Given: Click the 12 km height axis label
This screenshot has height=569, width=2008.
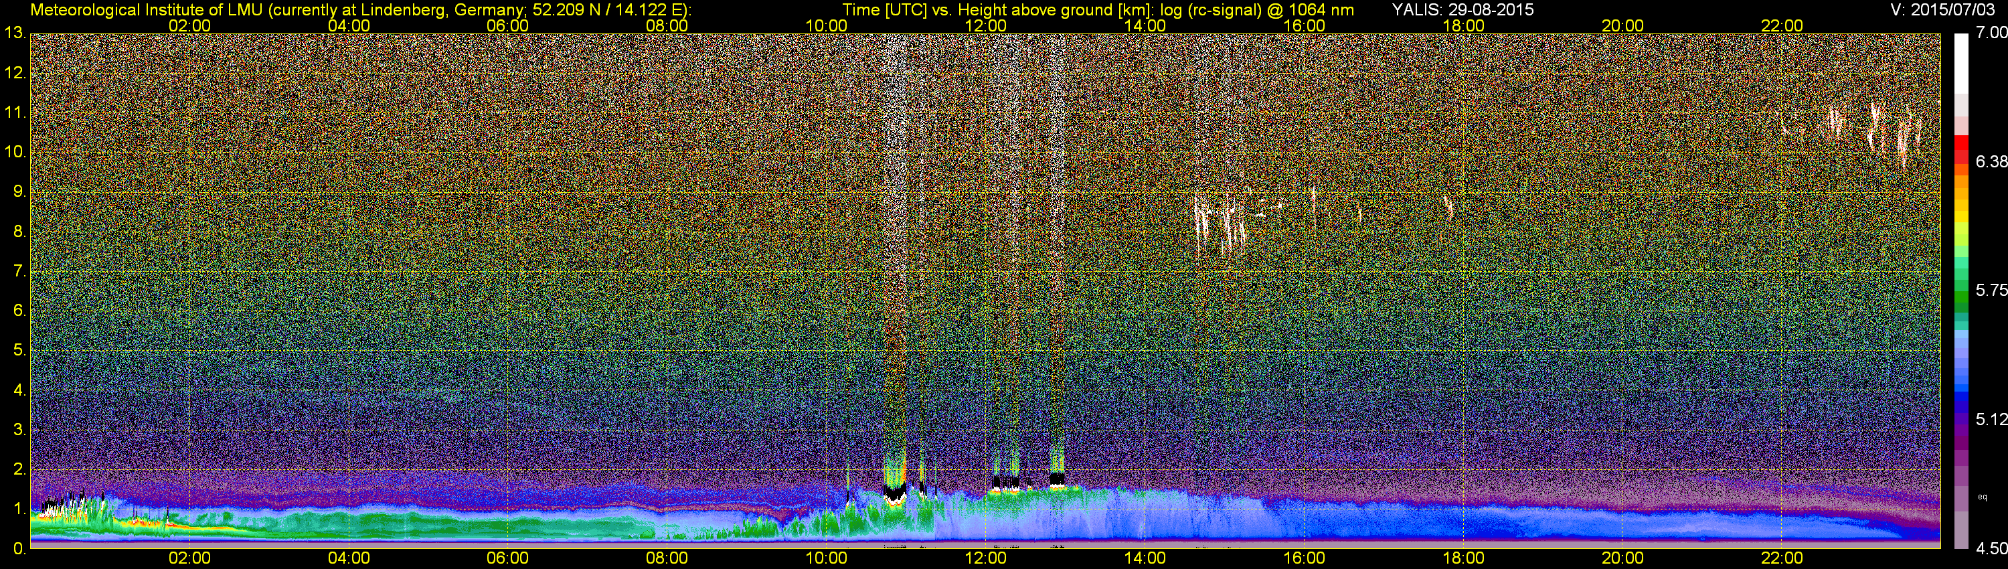Looking at the screenshot, I should coord(15,73).
